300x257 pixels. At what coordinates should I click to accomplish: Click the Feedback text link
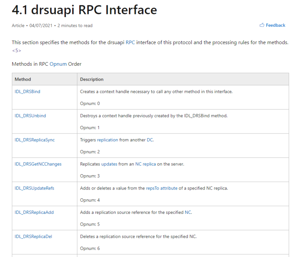[275, 25]
